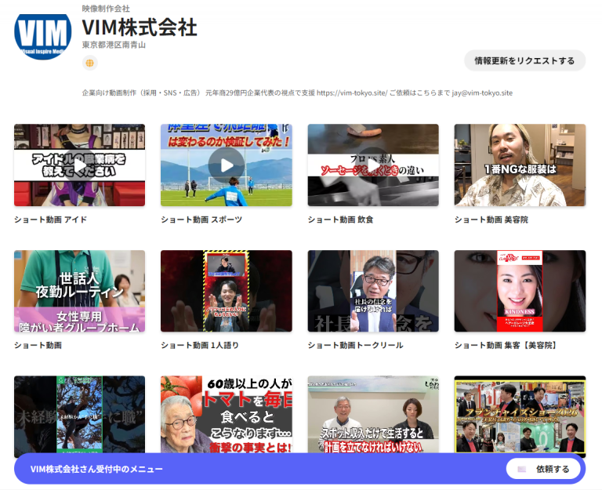The image size is (602, 490).
Task: Open the sausage cooking video thumbnail
Action: pyautogui.click(x=372, y=165)
